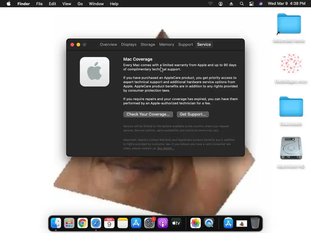311x233 pixels.
Task: Click the Get Support button
Action: click(193, 114)
